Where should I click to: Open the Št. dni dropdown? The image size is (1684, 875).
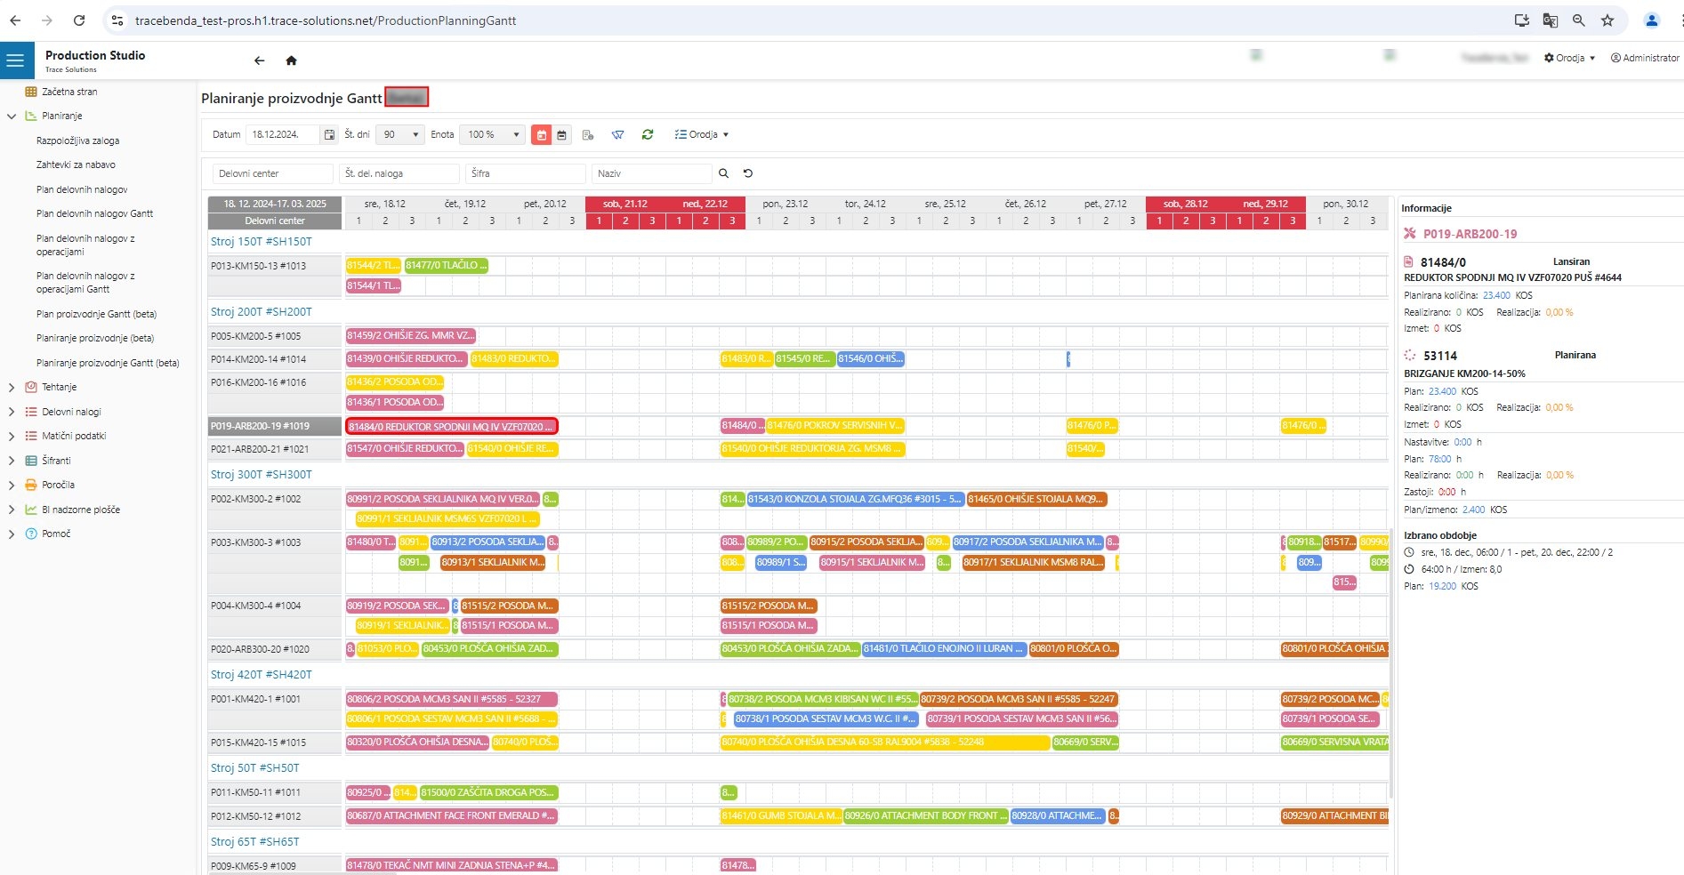tap(400, 134)
